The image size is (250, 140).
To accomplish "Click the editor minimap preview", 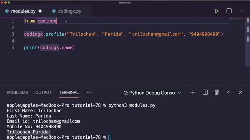I will [x=236, y=19].
